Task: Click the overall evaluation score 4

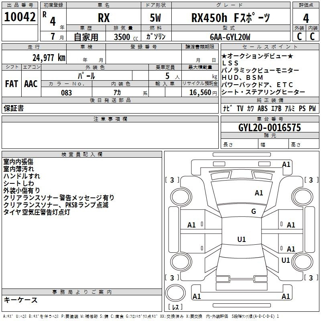Action: coord(306,18)
